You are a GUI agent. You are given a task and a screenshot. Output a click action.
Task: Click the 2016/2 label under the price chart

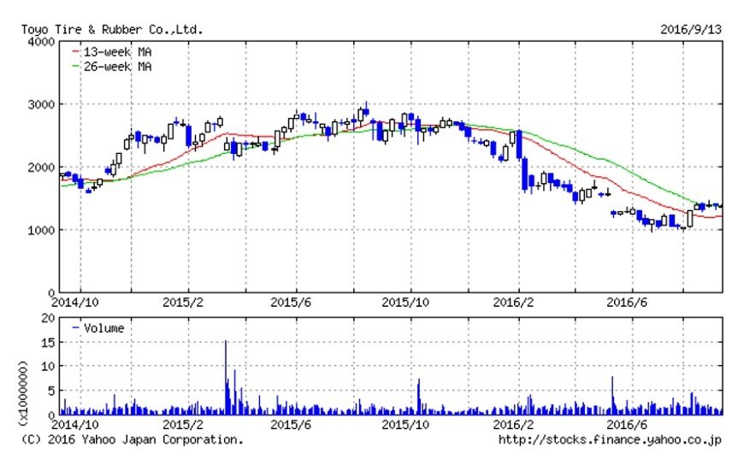pos(513,303)
